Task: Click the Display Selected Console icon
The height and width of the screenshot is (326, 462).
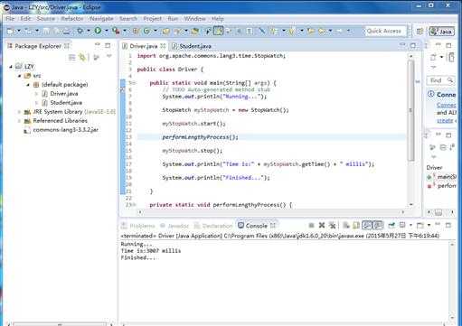Action: [x=402, y=225]
